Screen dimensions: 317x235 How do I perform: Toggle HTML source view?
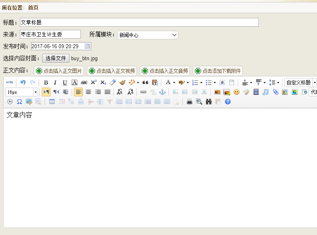(x=10, y=82)
